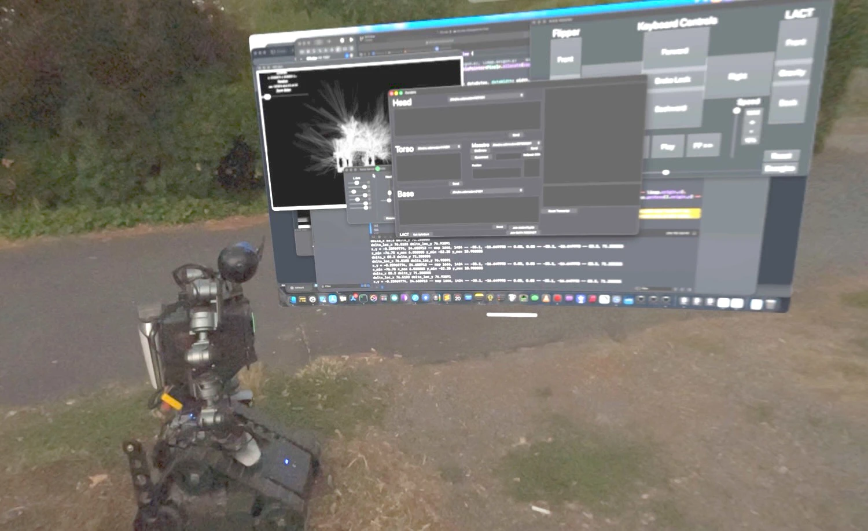Click the Reset button in Keyboard Controls

(x=782, y=156)
